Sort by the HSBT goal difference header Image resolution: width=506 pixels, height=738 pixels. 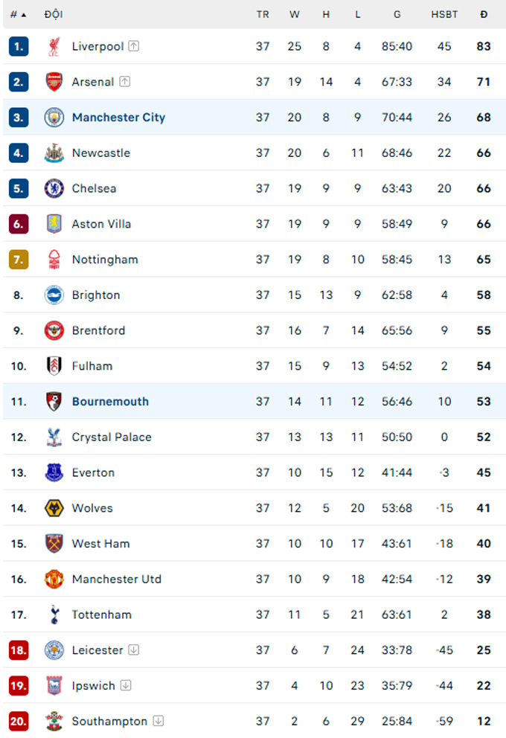pos(444,15)
